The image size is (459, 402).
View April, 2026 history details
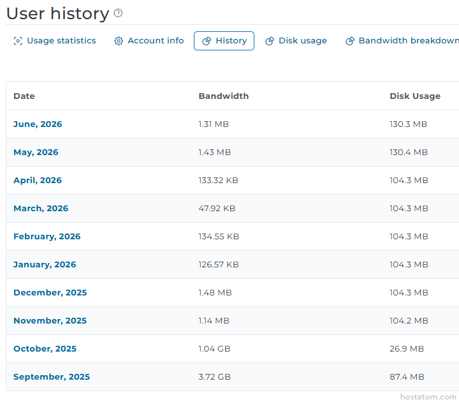(38, 180)
